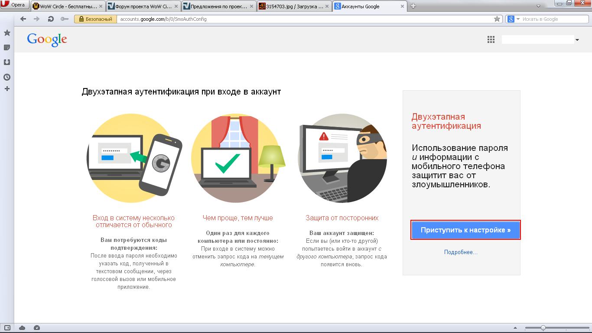This screenshot has width=592, height=333.
Task: Open the Bookmarks panel in the sidebar
Action: 7,33
